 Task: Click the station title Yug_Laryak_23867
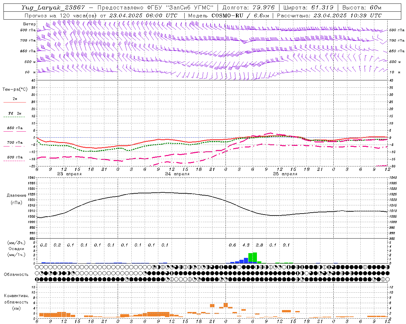point(53,8)
